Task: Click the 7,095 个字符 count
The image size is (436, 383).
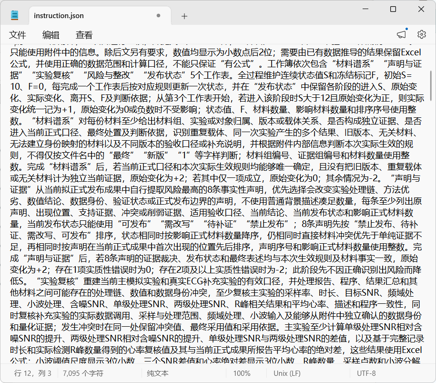Action: (83, 373)
